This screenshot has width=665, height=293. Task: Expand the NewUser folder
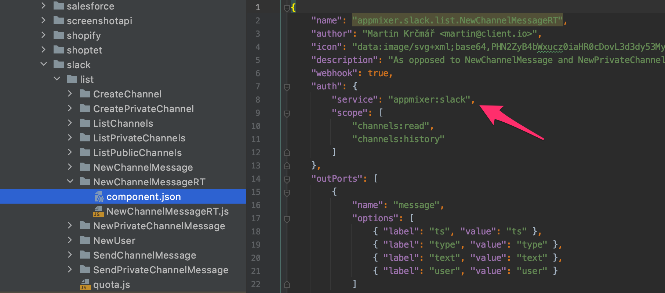[x=70, y=240]
